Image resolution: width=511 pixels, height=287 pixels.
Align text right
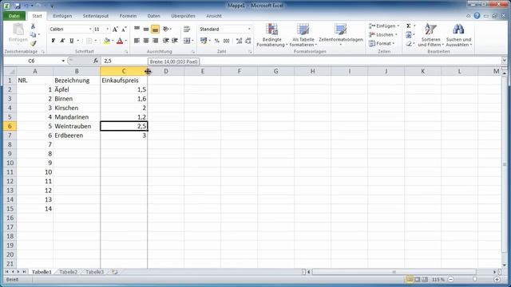coord(155,41)
